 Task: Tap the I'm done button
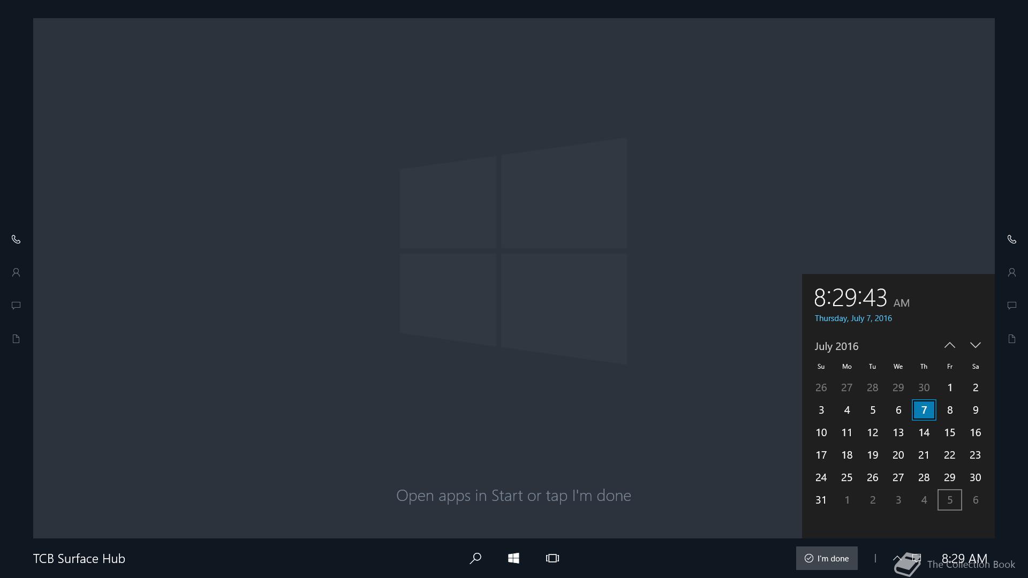pyautogui.click(x=827, y=558)
